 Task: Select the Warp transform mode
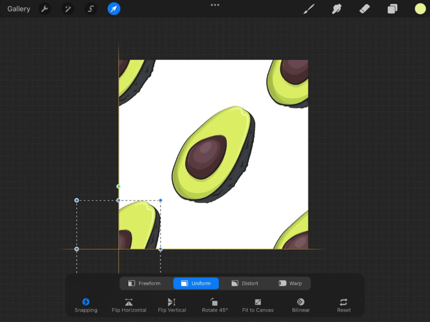coord(290,283)
